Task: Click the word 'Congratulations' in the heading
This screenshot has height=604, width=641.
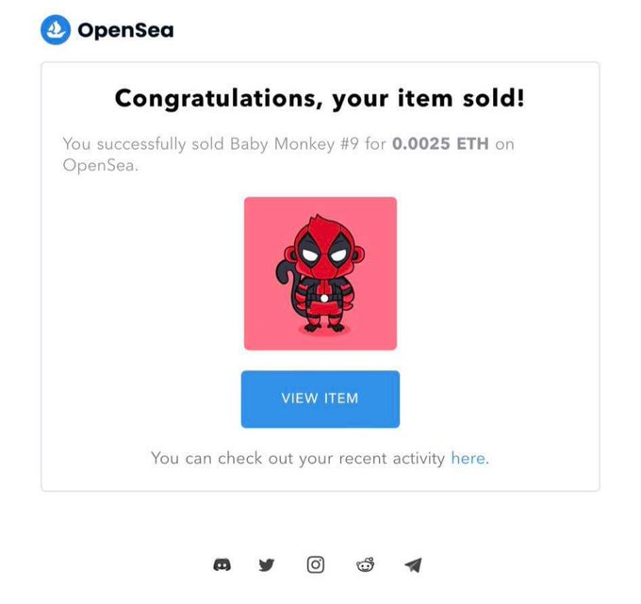Action: [216, 99]
